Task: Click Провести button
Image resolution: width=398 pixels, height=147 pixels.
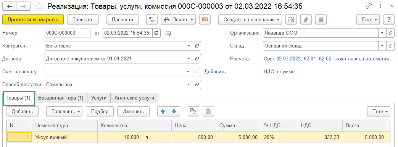Action: click(x=122, y=19)
